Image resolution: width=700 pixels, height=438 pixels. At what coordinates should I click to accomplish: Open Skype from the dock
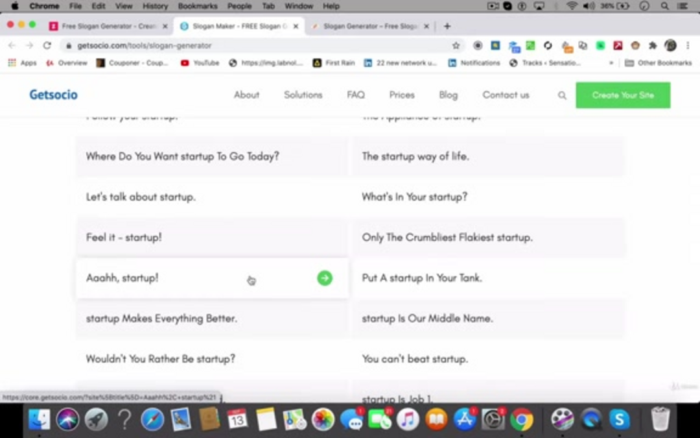tap(619, 420)
